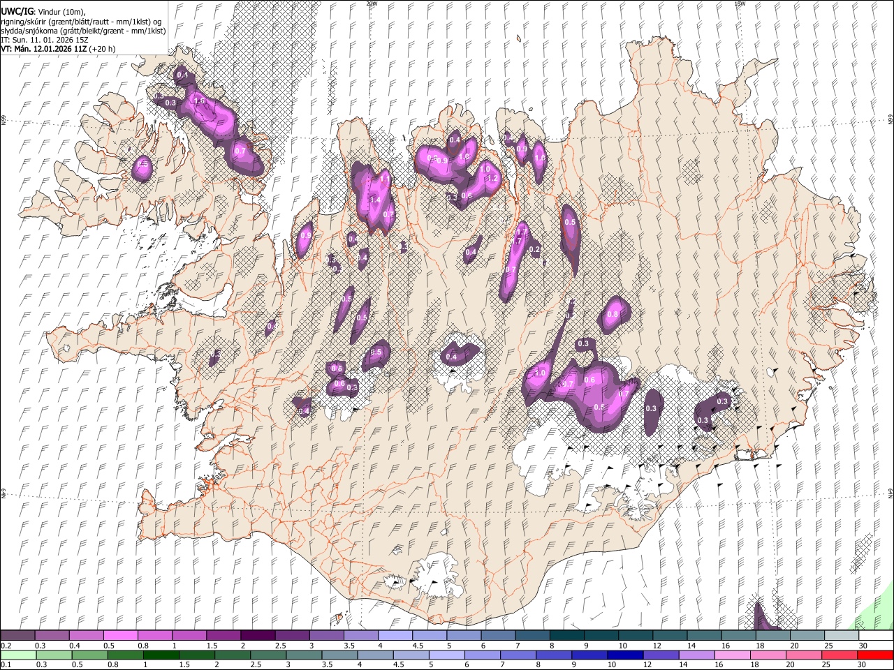Select the upper legend swatch starting at 0.2
894x670 pixels.
pyautogui.click(x=17, y=636)
